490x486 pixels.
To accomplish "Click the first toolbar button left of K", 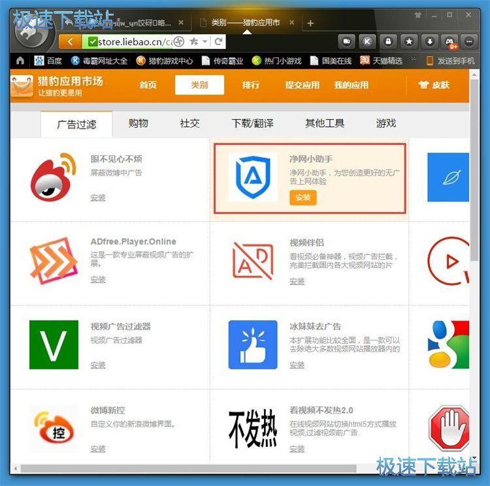I will 346,42.
